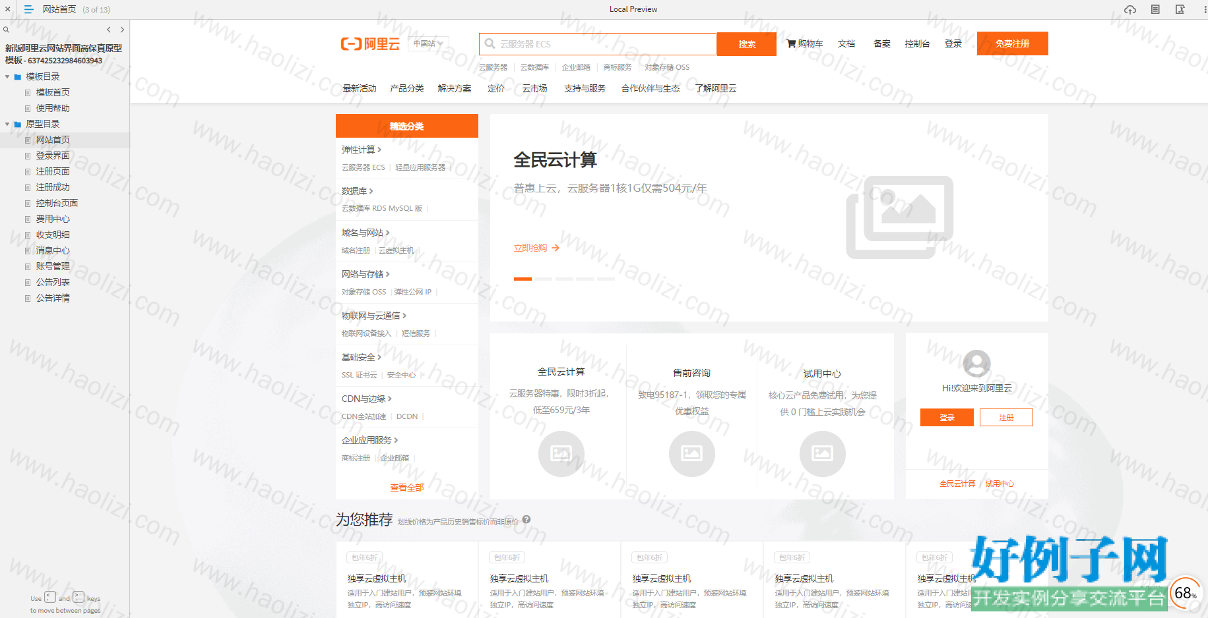Expand the 物联网与云通信 category
Image resolution: width=1208 pixels, height=618 pixels.
click(374, 316)
